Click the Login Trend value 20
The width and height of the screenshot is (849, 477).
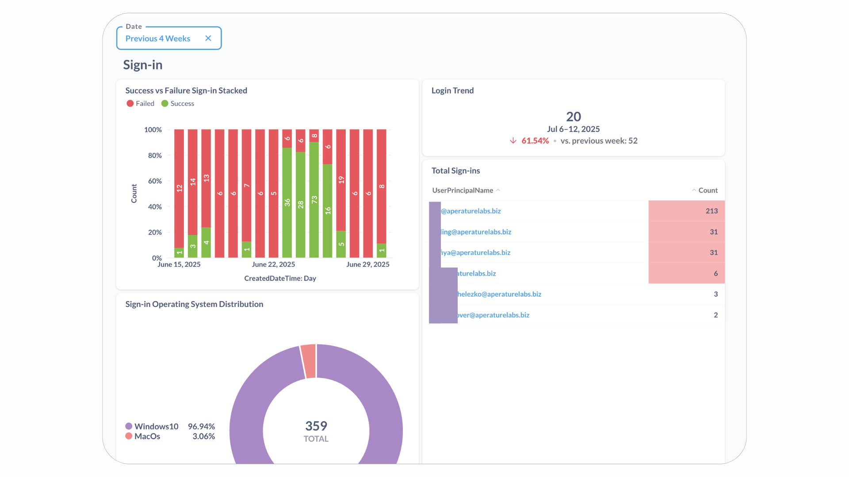[x=574, y=117]
